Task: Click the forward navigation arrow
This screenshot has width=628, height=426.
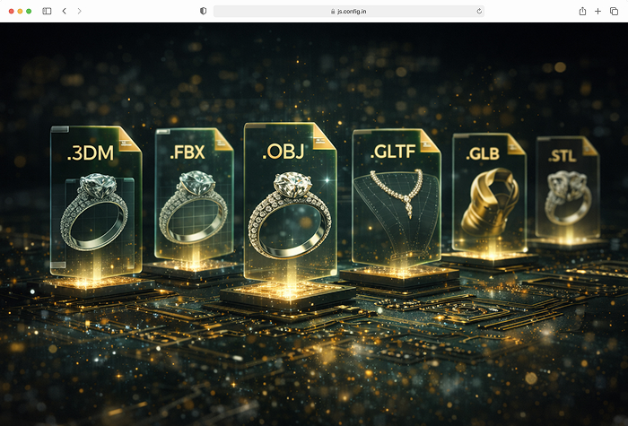Action: [79, 11]
